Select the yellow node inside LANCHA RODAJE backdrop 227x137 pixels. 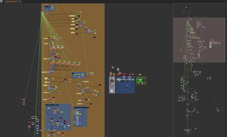[80, 114]
